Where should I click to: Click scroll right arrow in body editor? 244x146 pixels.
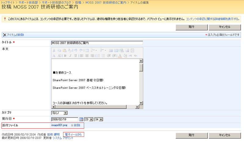coord(137,107)
